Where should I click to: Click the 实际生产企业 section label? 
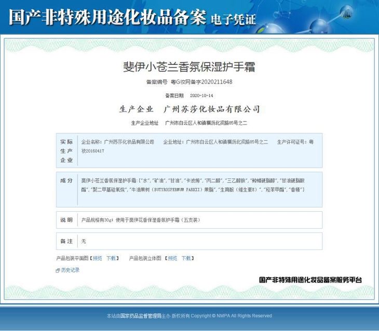pyautogui.click(x=66, y=151)
